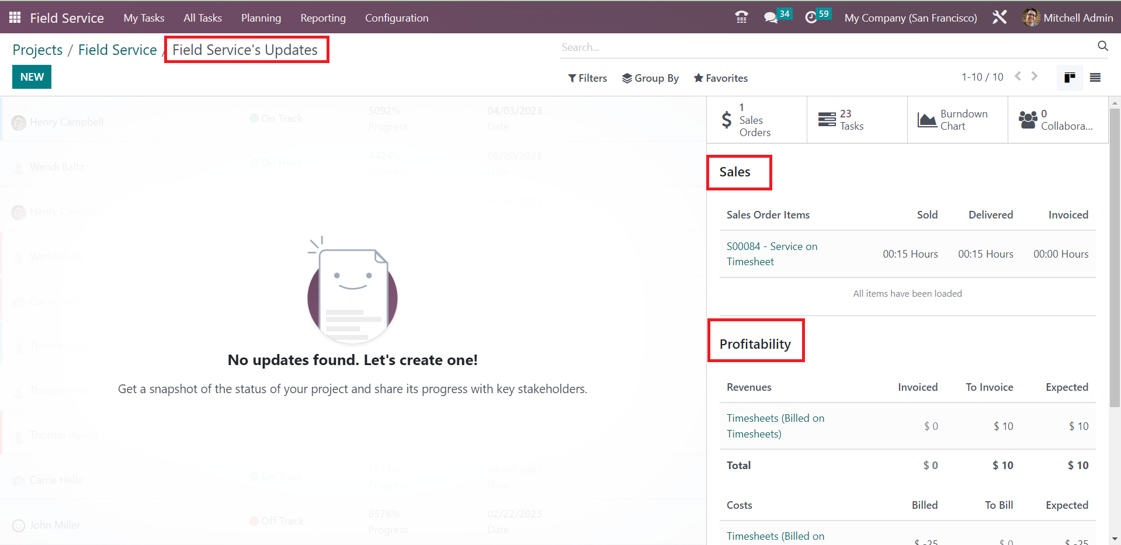Open the Configuration menu
1121x545 pixels.
[397, 18]
